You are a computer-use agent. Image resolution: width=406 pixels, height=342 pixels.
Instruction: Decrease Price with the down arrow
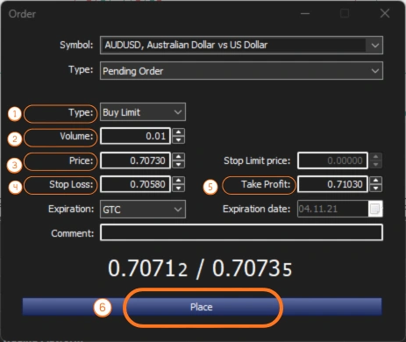click(x=178, y=164)
